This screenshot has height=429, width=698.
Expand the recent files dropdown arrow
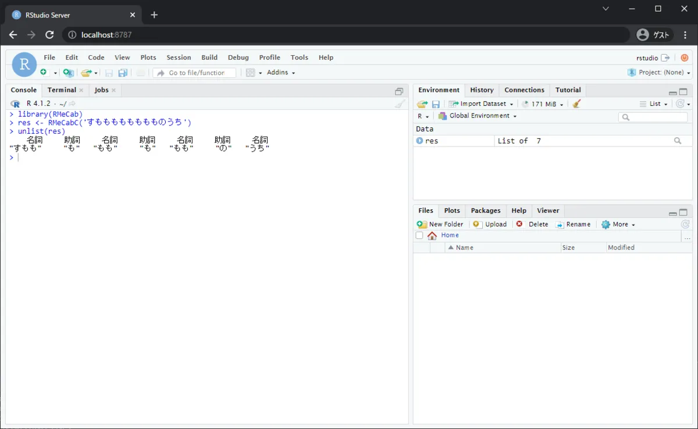coord(96,73)
